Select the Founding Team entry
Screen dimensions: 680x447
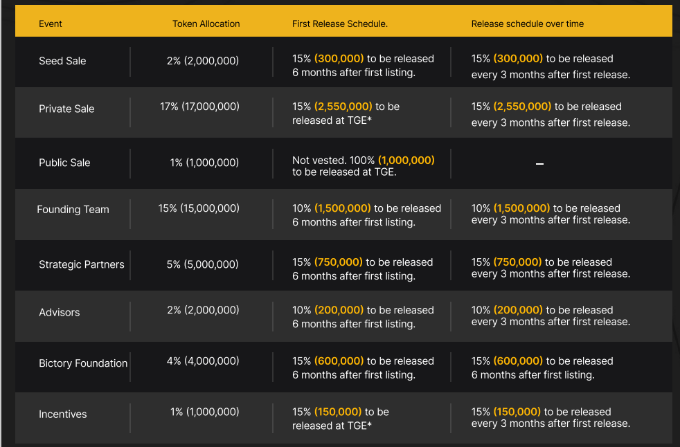click(73, 209)
